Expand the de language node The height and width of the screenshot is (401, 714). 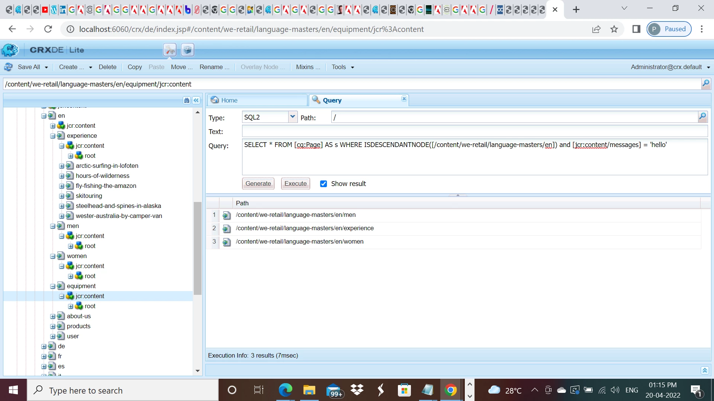click(x=44, y=346)
